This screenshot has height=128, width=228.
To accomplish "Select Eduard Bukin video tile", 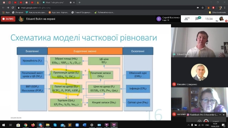I will click(x=199, y=42).
